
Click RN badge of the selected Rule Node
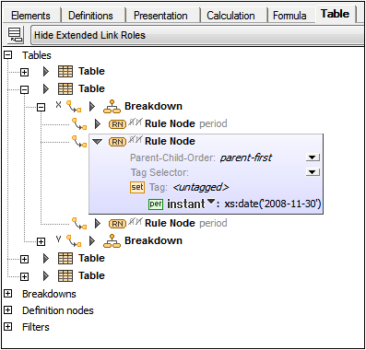coord(117,142)
